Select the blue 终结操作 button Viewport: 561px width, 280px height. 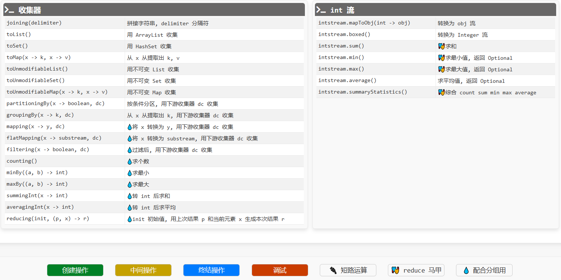(211, 270)
